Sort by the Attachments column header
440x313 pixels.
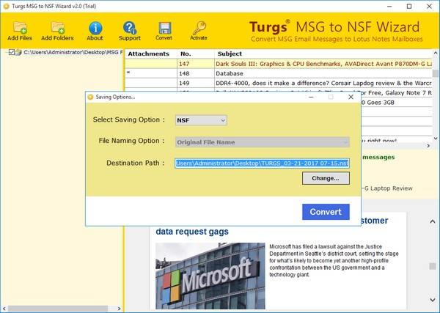pos(149,54)
